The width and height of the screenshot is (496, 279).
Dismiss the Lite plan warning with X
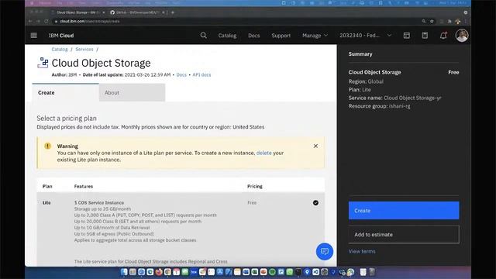tap(315, 146)
